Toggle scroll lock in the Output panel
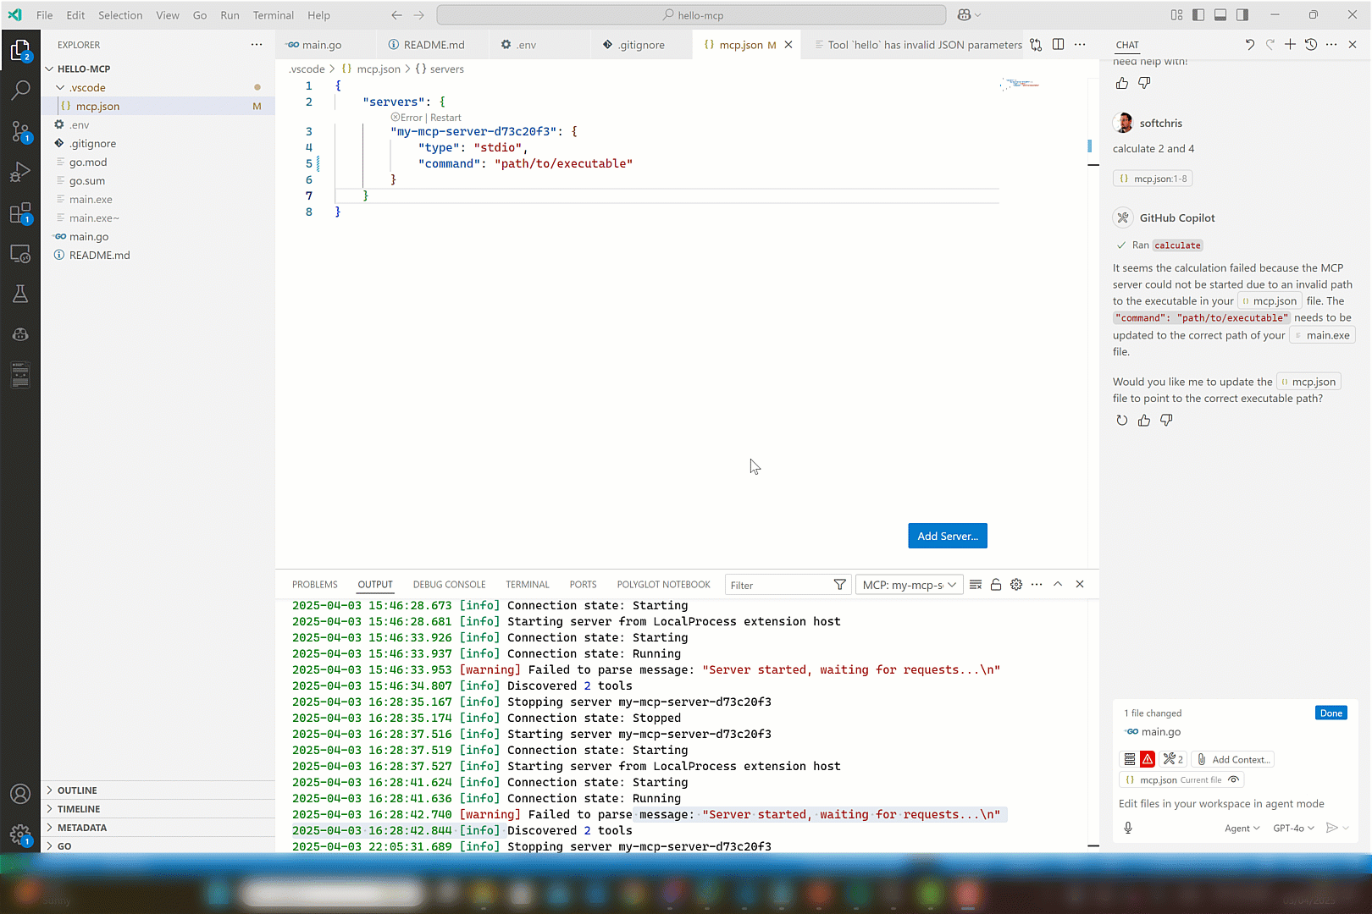Screen dimensions: 1372x914 tap(996, 584)
